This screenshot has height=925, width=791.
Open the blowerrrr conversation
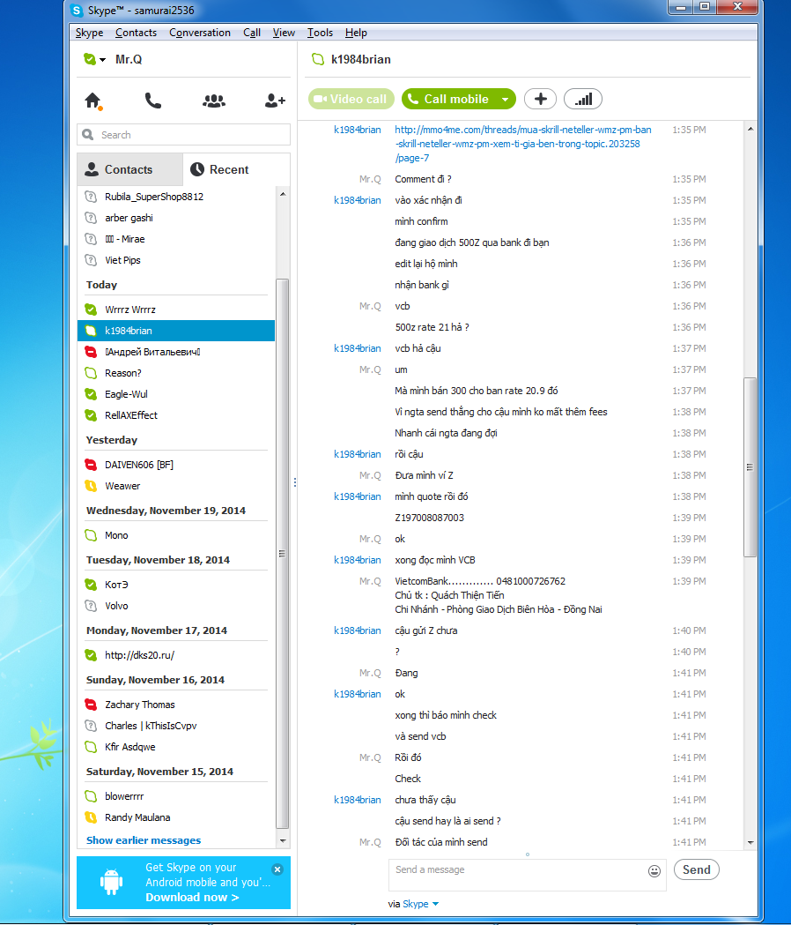click(175, 796)
